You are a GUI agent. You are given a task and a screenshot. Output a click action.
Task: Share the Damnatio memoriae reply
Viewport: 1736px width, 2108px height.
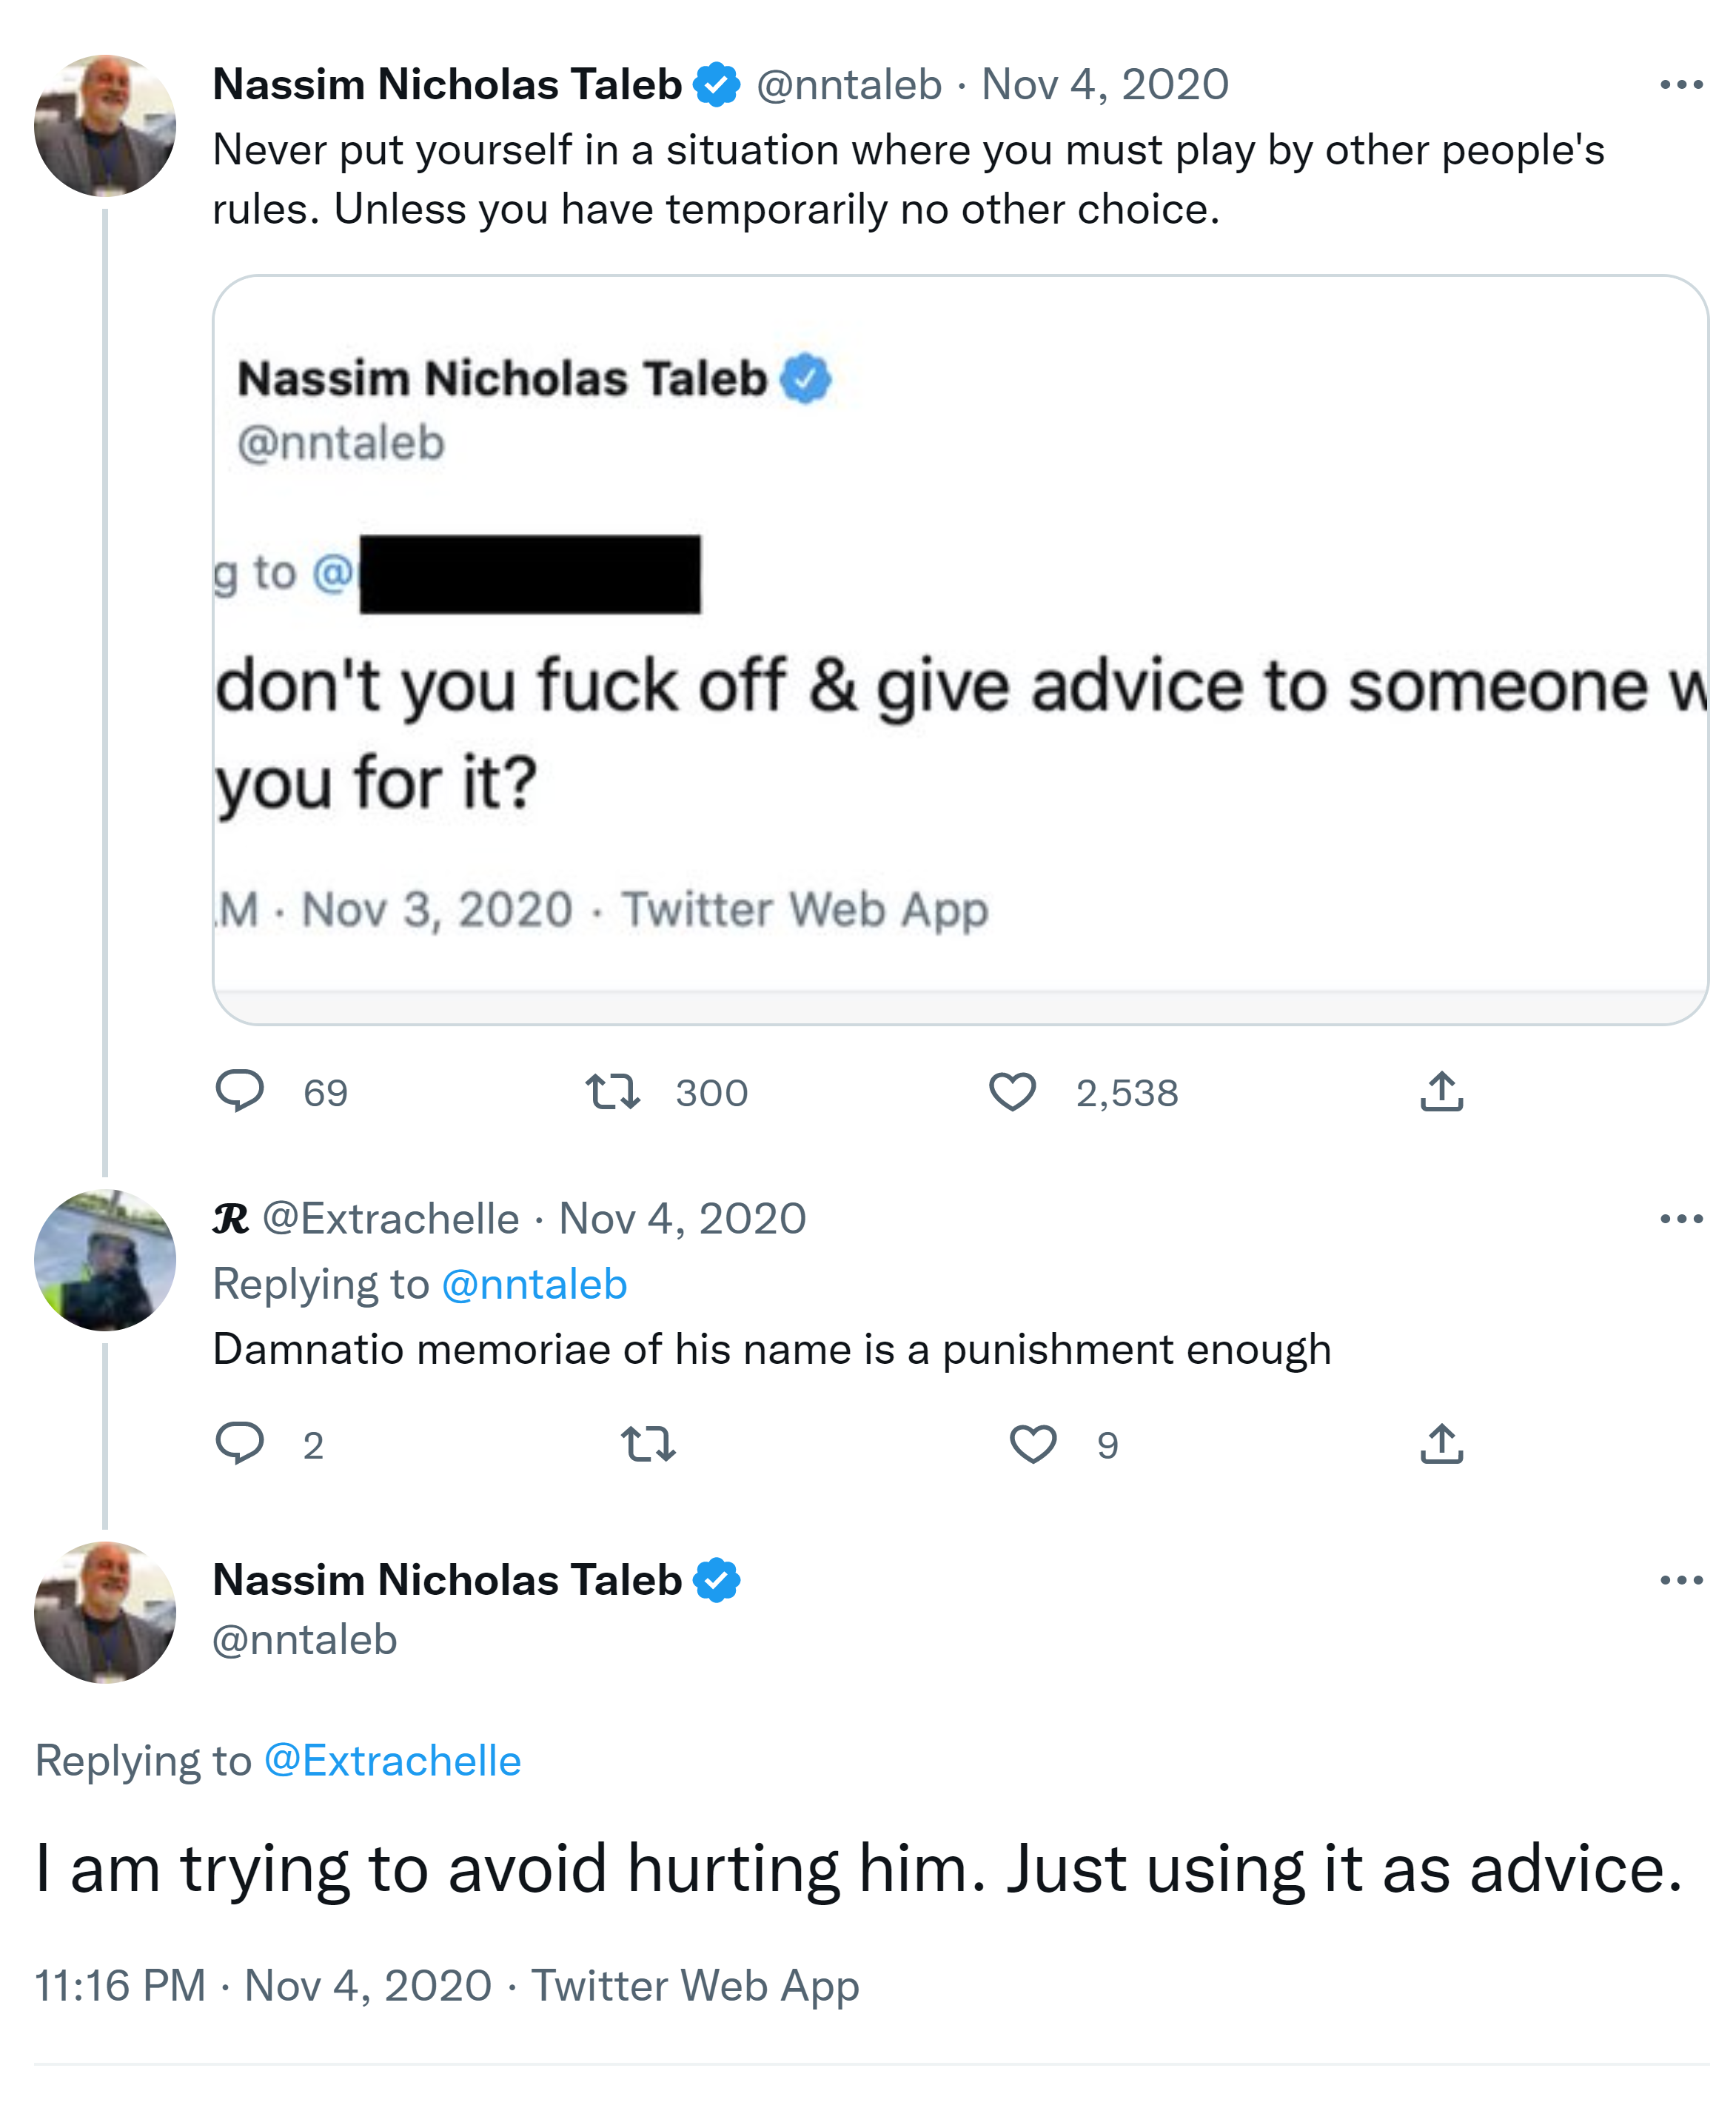click(x=1441, y=1443)
